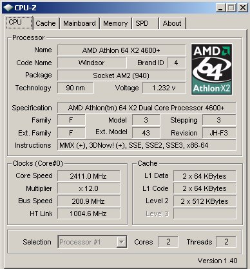The image size is (250, 269).
Task: Click the CPU-Z title bar icon
Action: 8,8
